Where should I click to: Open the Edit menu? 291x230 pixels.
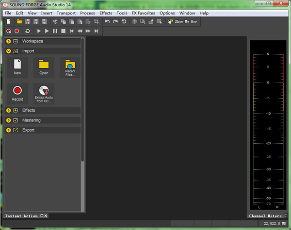pos(19,13)
